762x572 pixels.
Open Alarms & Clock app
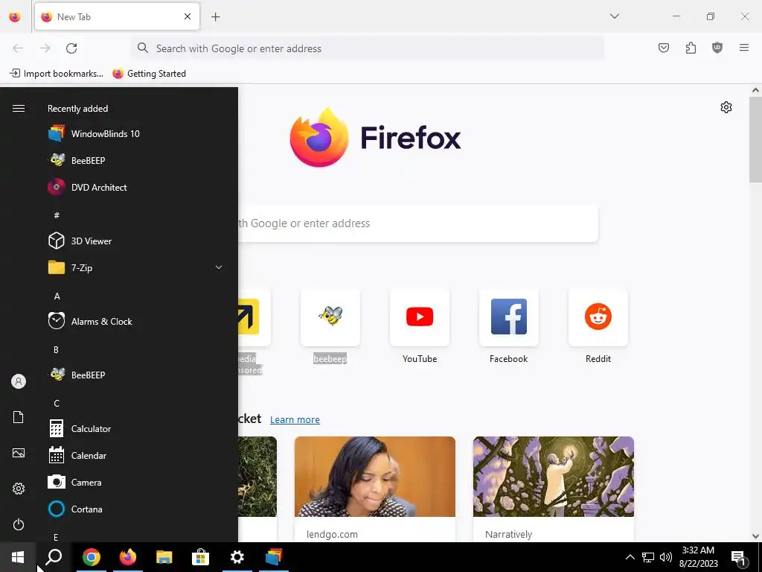[136, 322]
